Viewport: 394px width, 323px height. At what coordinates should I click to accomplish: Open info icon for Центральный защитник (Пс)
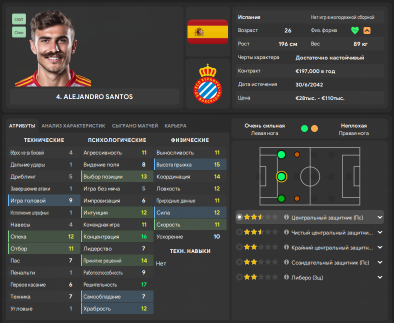(x=286, y=217)
